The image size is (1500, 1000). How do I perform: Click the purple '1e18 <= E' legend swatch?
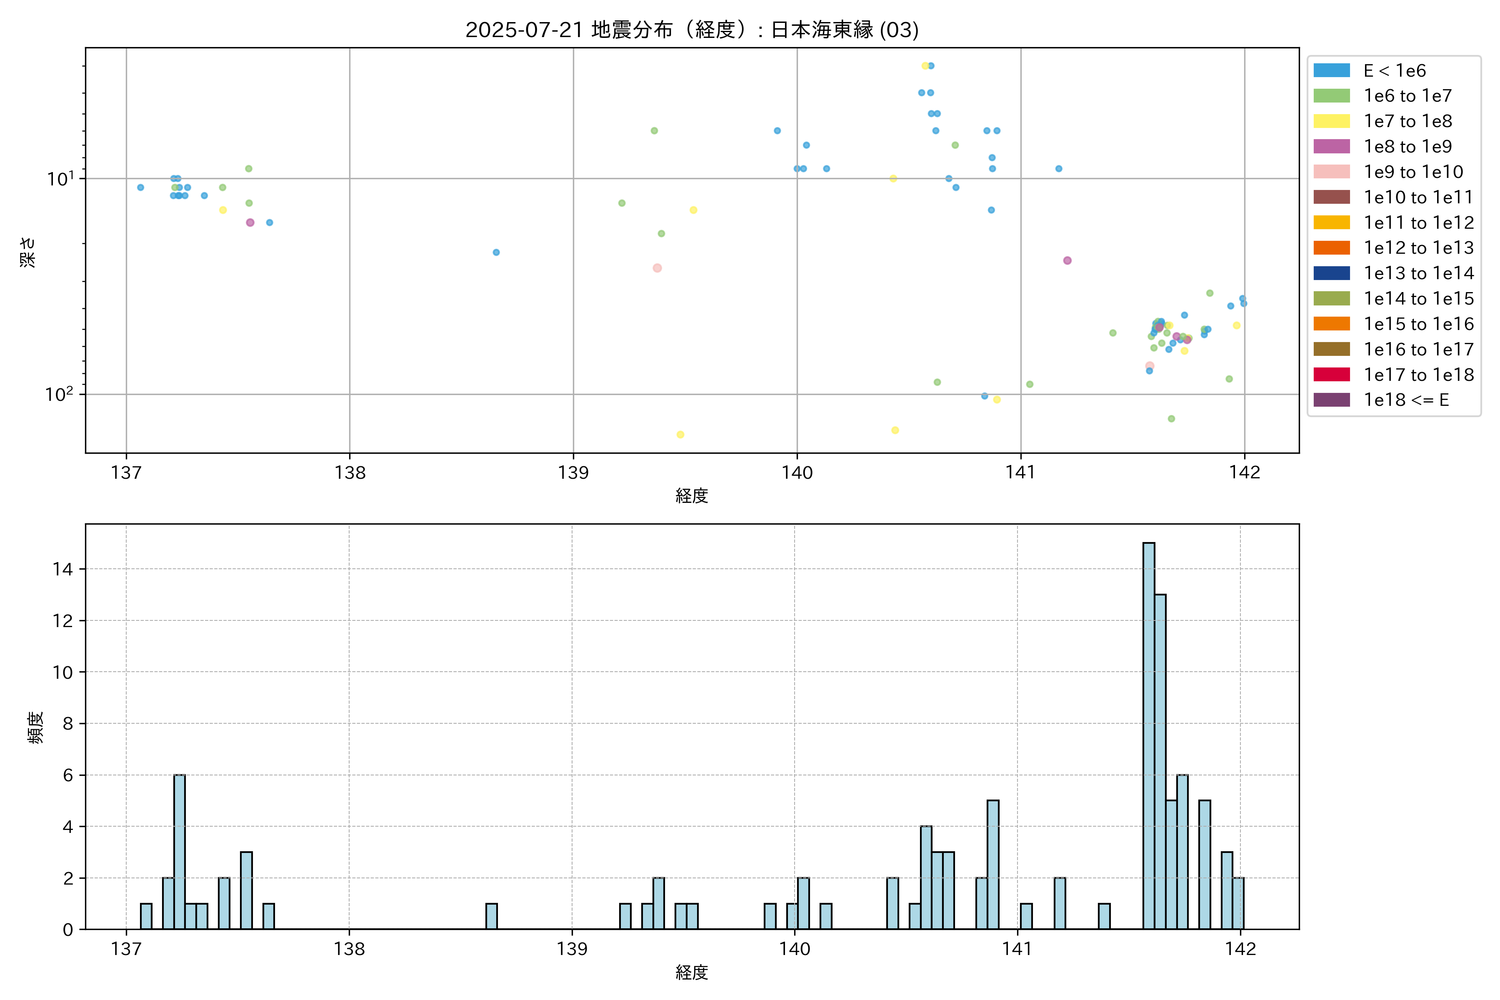click(x=1331, y=400)
